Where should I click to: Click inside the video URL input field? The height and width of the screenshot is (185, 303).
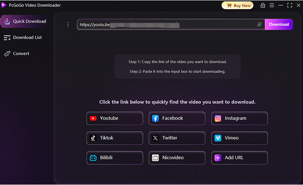(166, 25)
